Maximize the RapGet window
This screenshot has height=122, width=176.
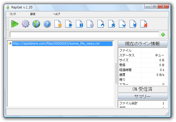tap(154, 6)
